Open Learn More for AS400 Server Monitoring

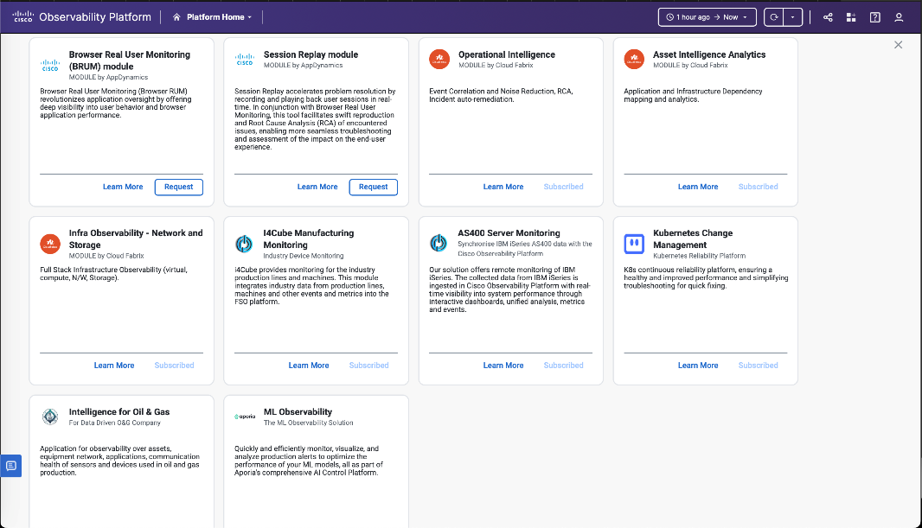point(503,366)
